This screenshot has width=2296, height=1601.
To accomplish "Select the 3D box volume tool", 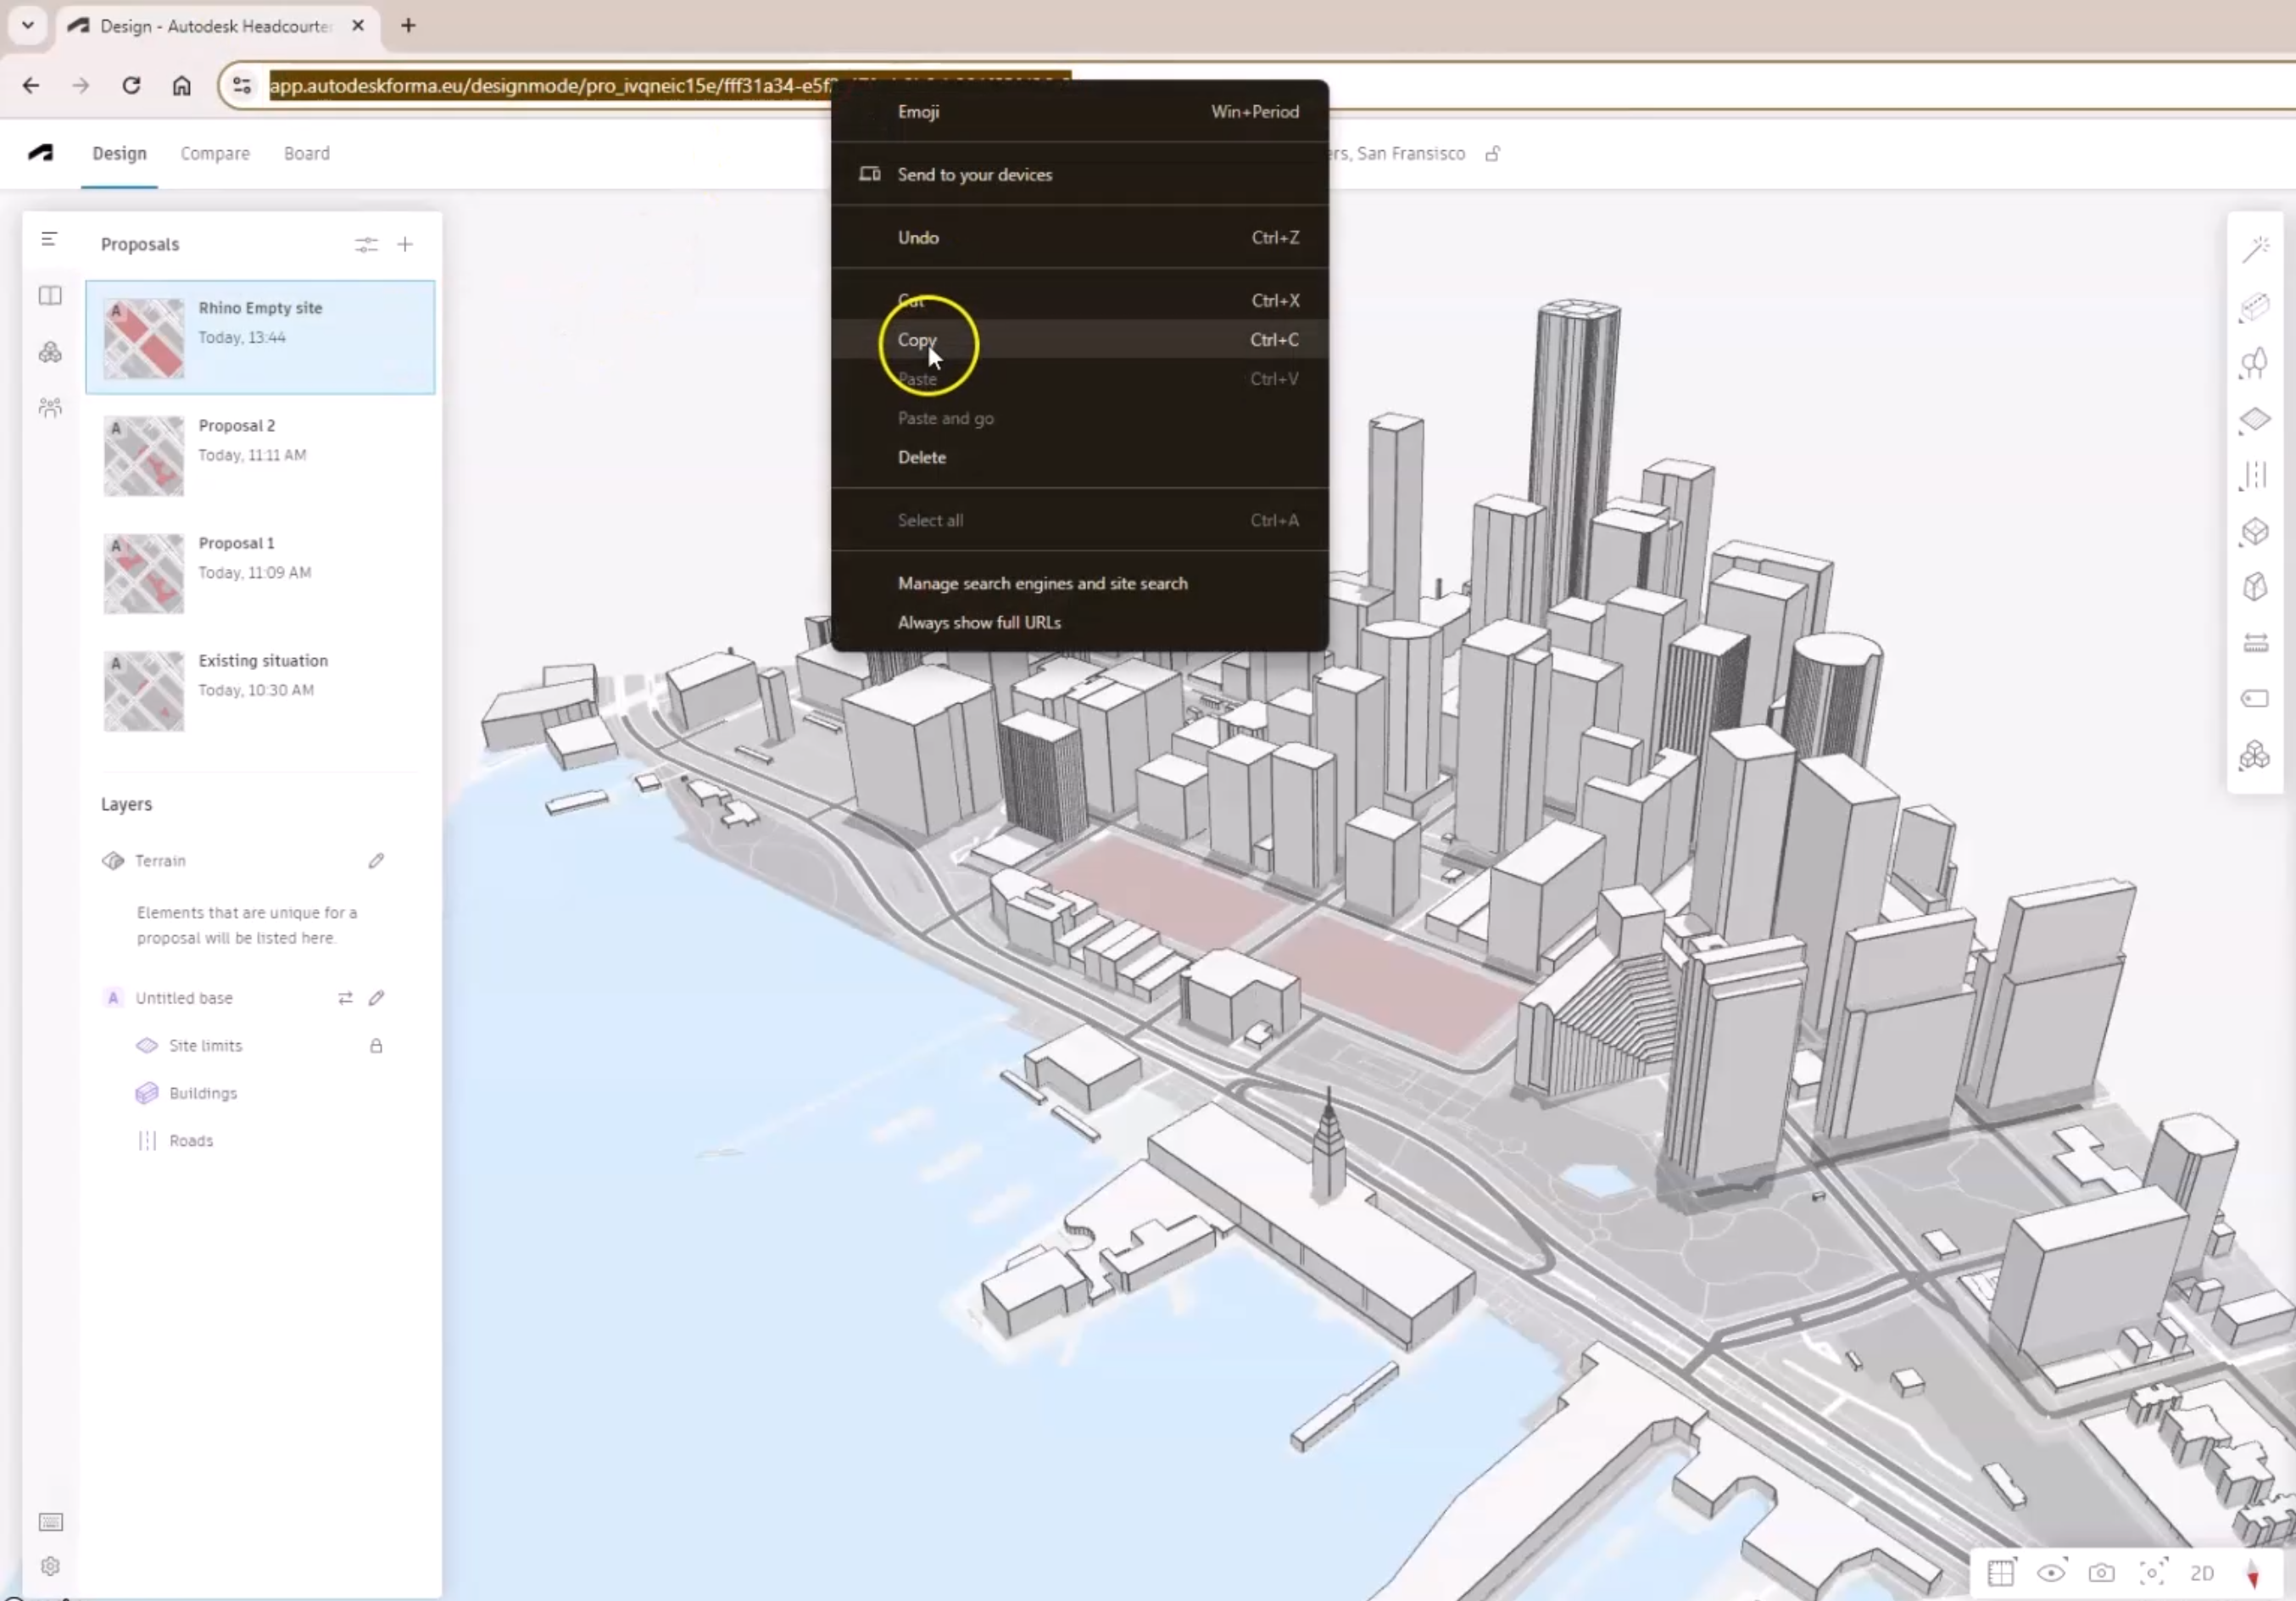I will (x=2255, y=532).
